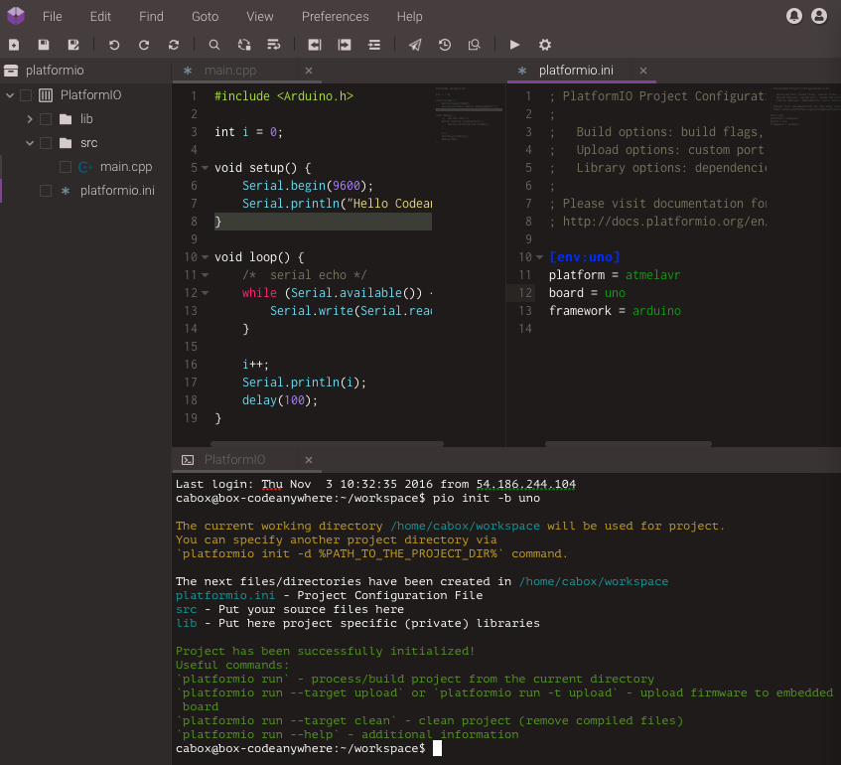The height and width of the screenshot is (765, 841).
Task: Click the main.cpp horizontal scrollbar
Action: (x=328, y=444)
